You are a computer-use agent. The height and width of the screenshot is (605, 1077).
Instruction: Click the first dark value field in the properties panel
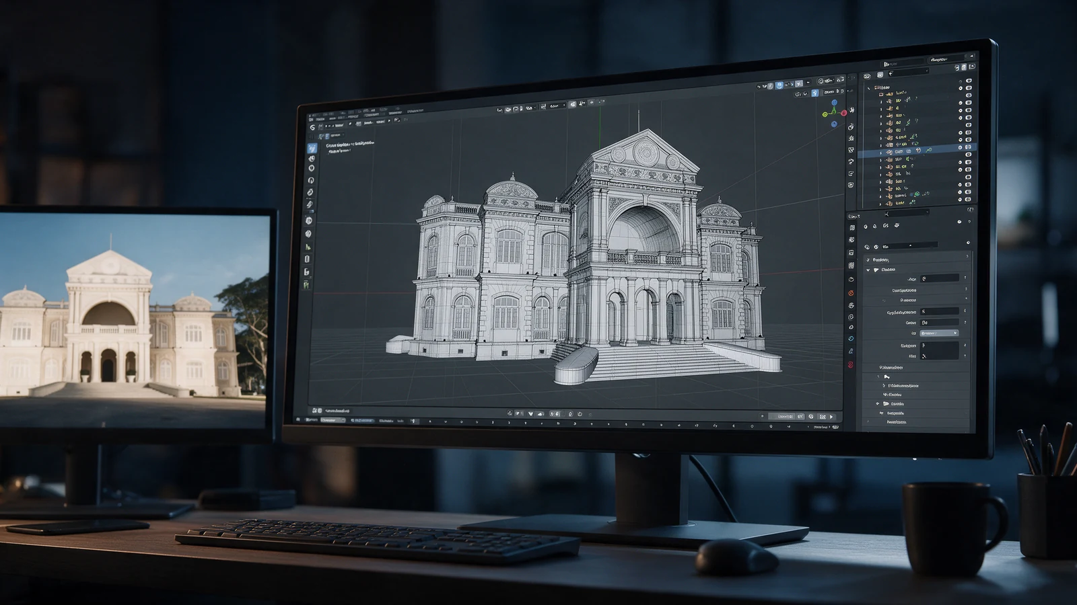(x=940, y=278)
